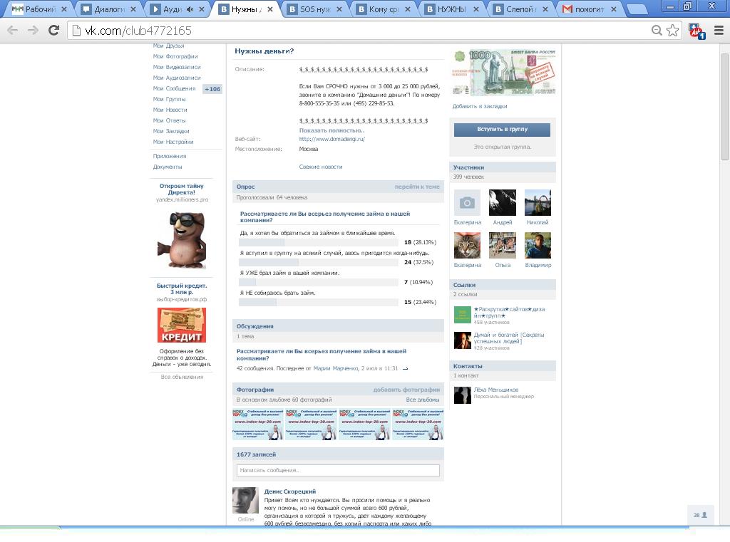Open Мои Закладки in left menu
Image resolution: width=730 pixels, height=542 pixels.
171,131
